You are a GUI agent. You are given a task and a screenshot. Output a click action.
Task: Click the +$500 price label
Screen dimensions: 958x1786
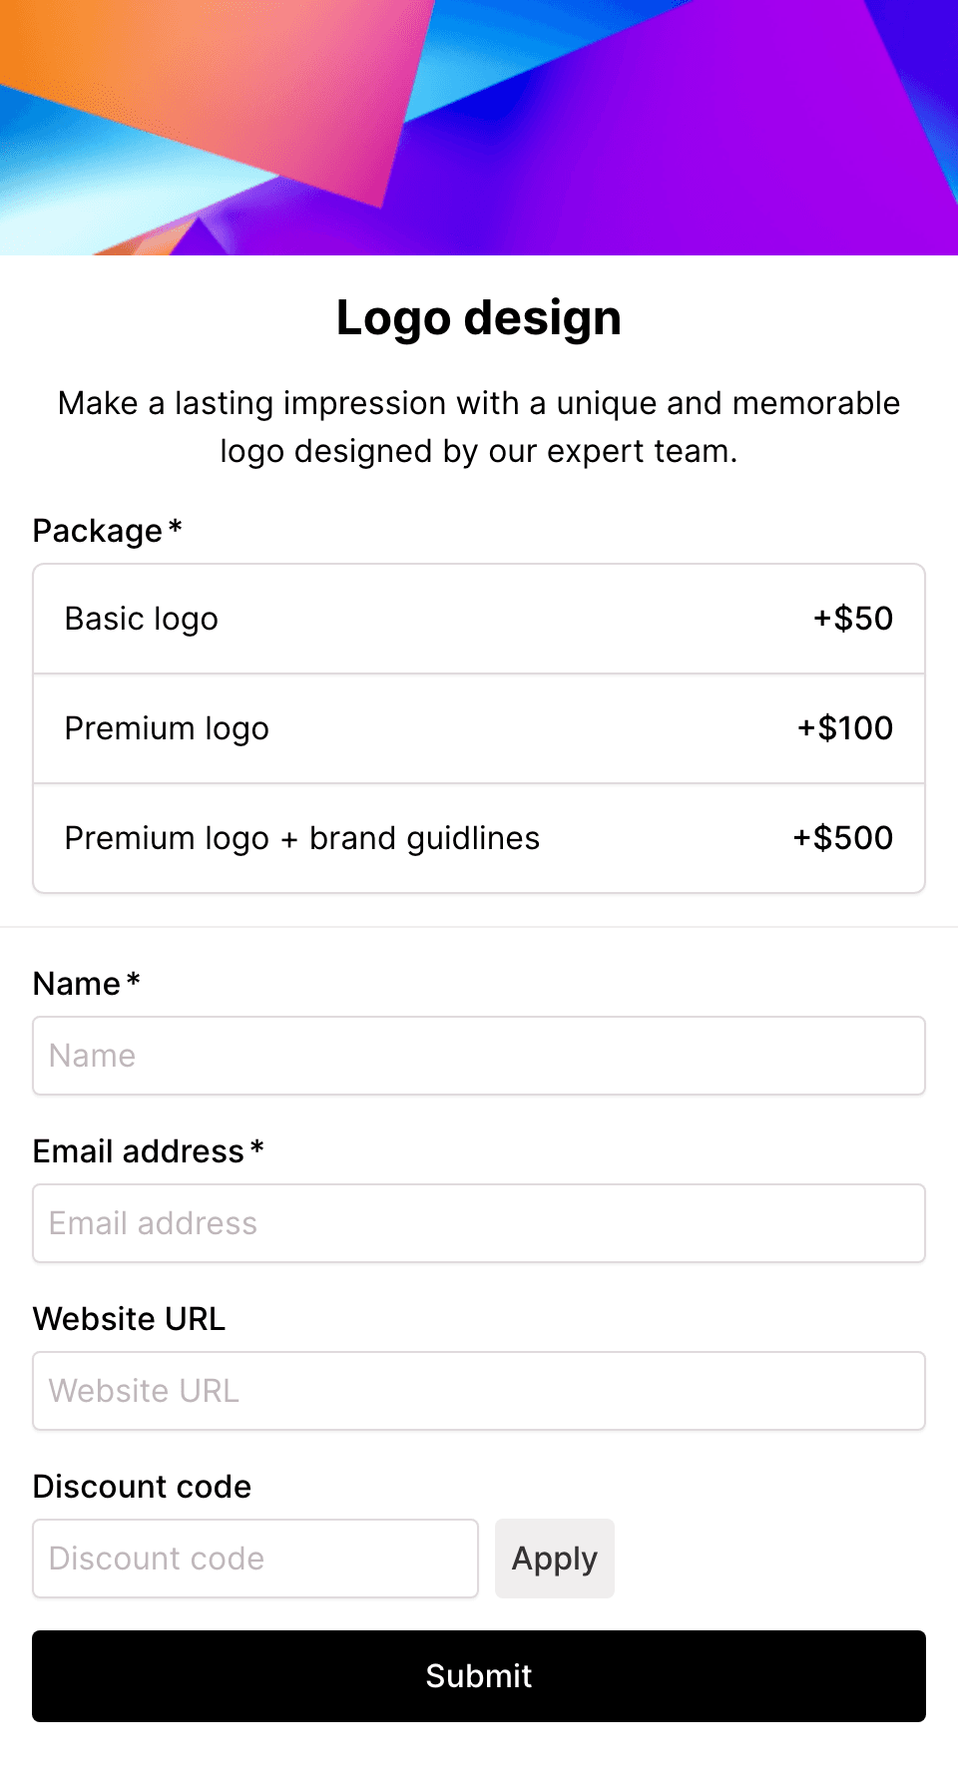pos(843,838)
